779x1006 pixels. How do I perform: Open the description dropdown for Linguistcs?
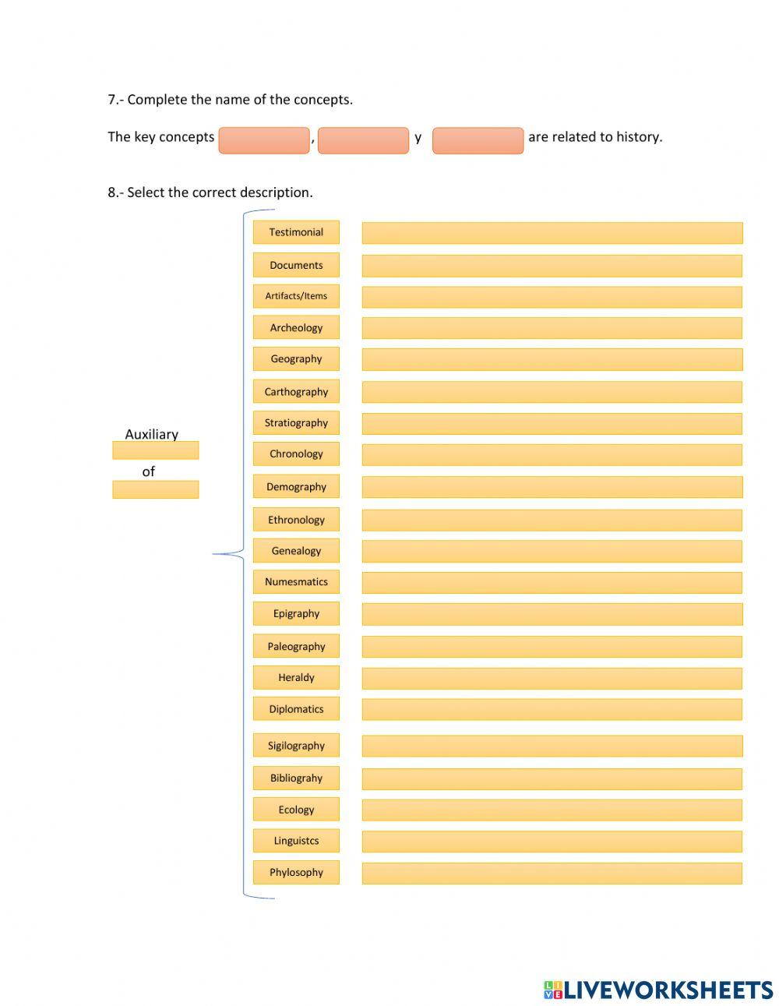(552, 842)
